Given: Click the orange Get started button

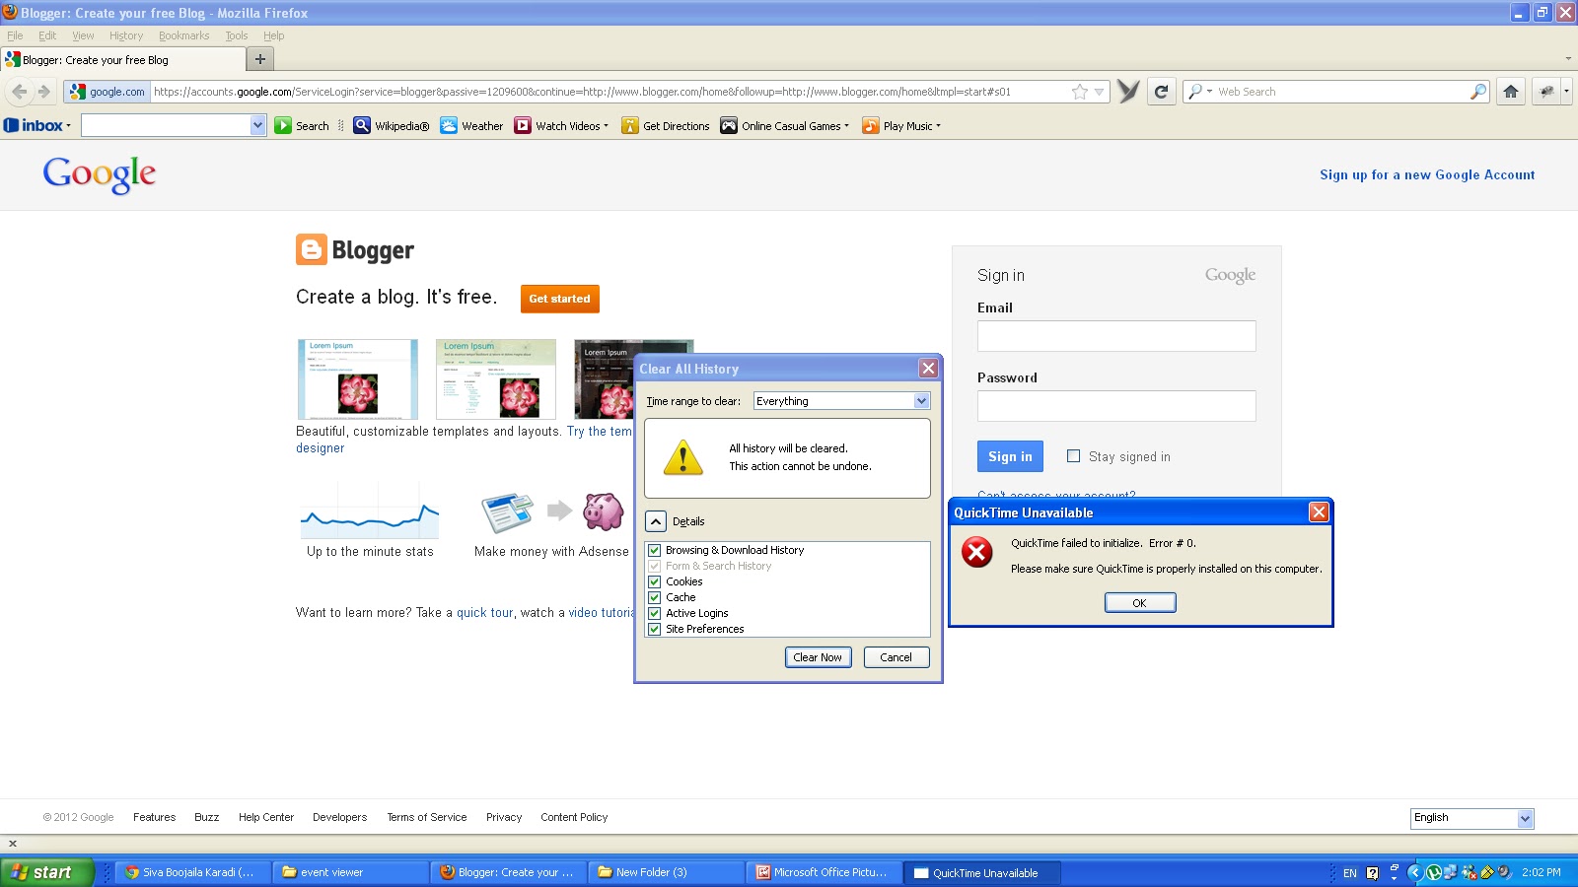Looking at the screenshot, I should (x=559, y=299).
